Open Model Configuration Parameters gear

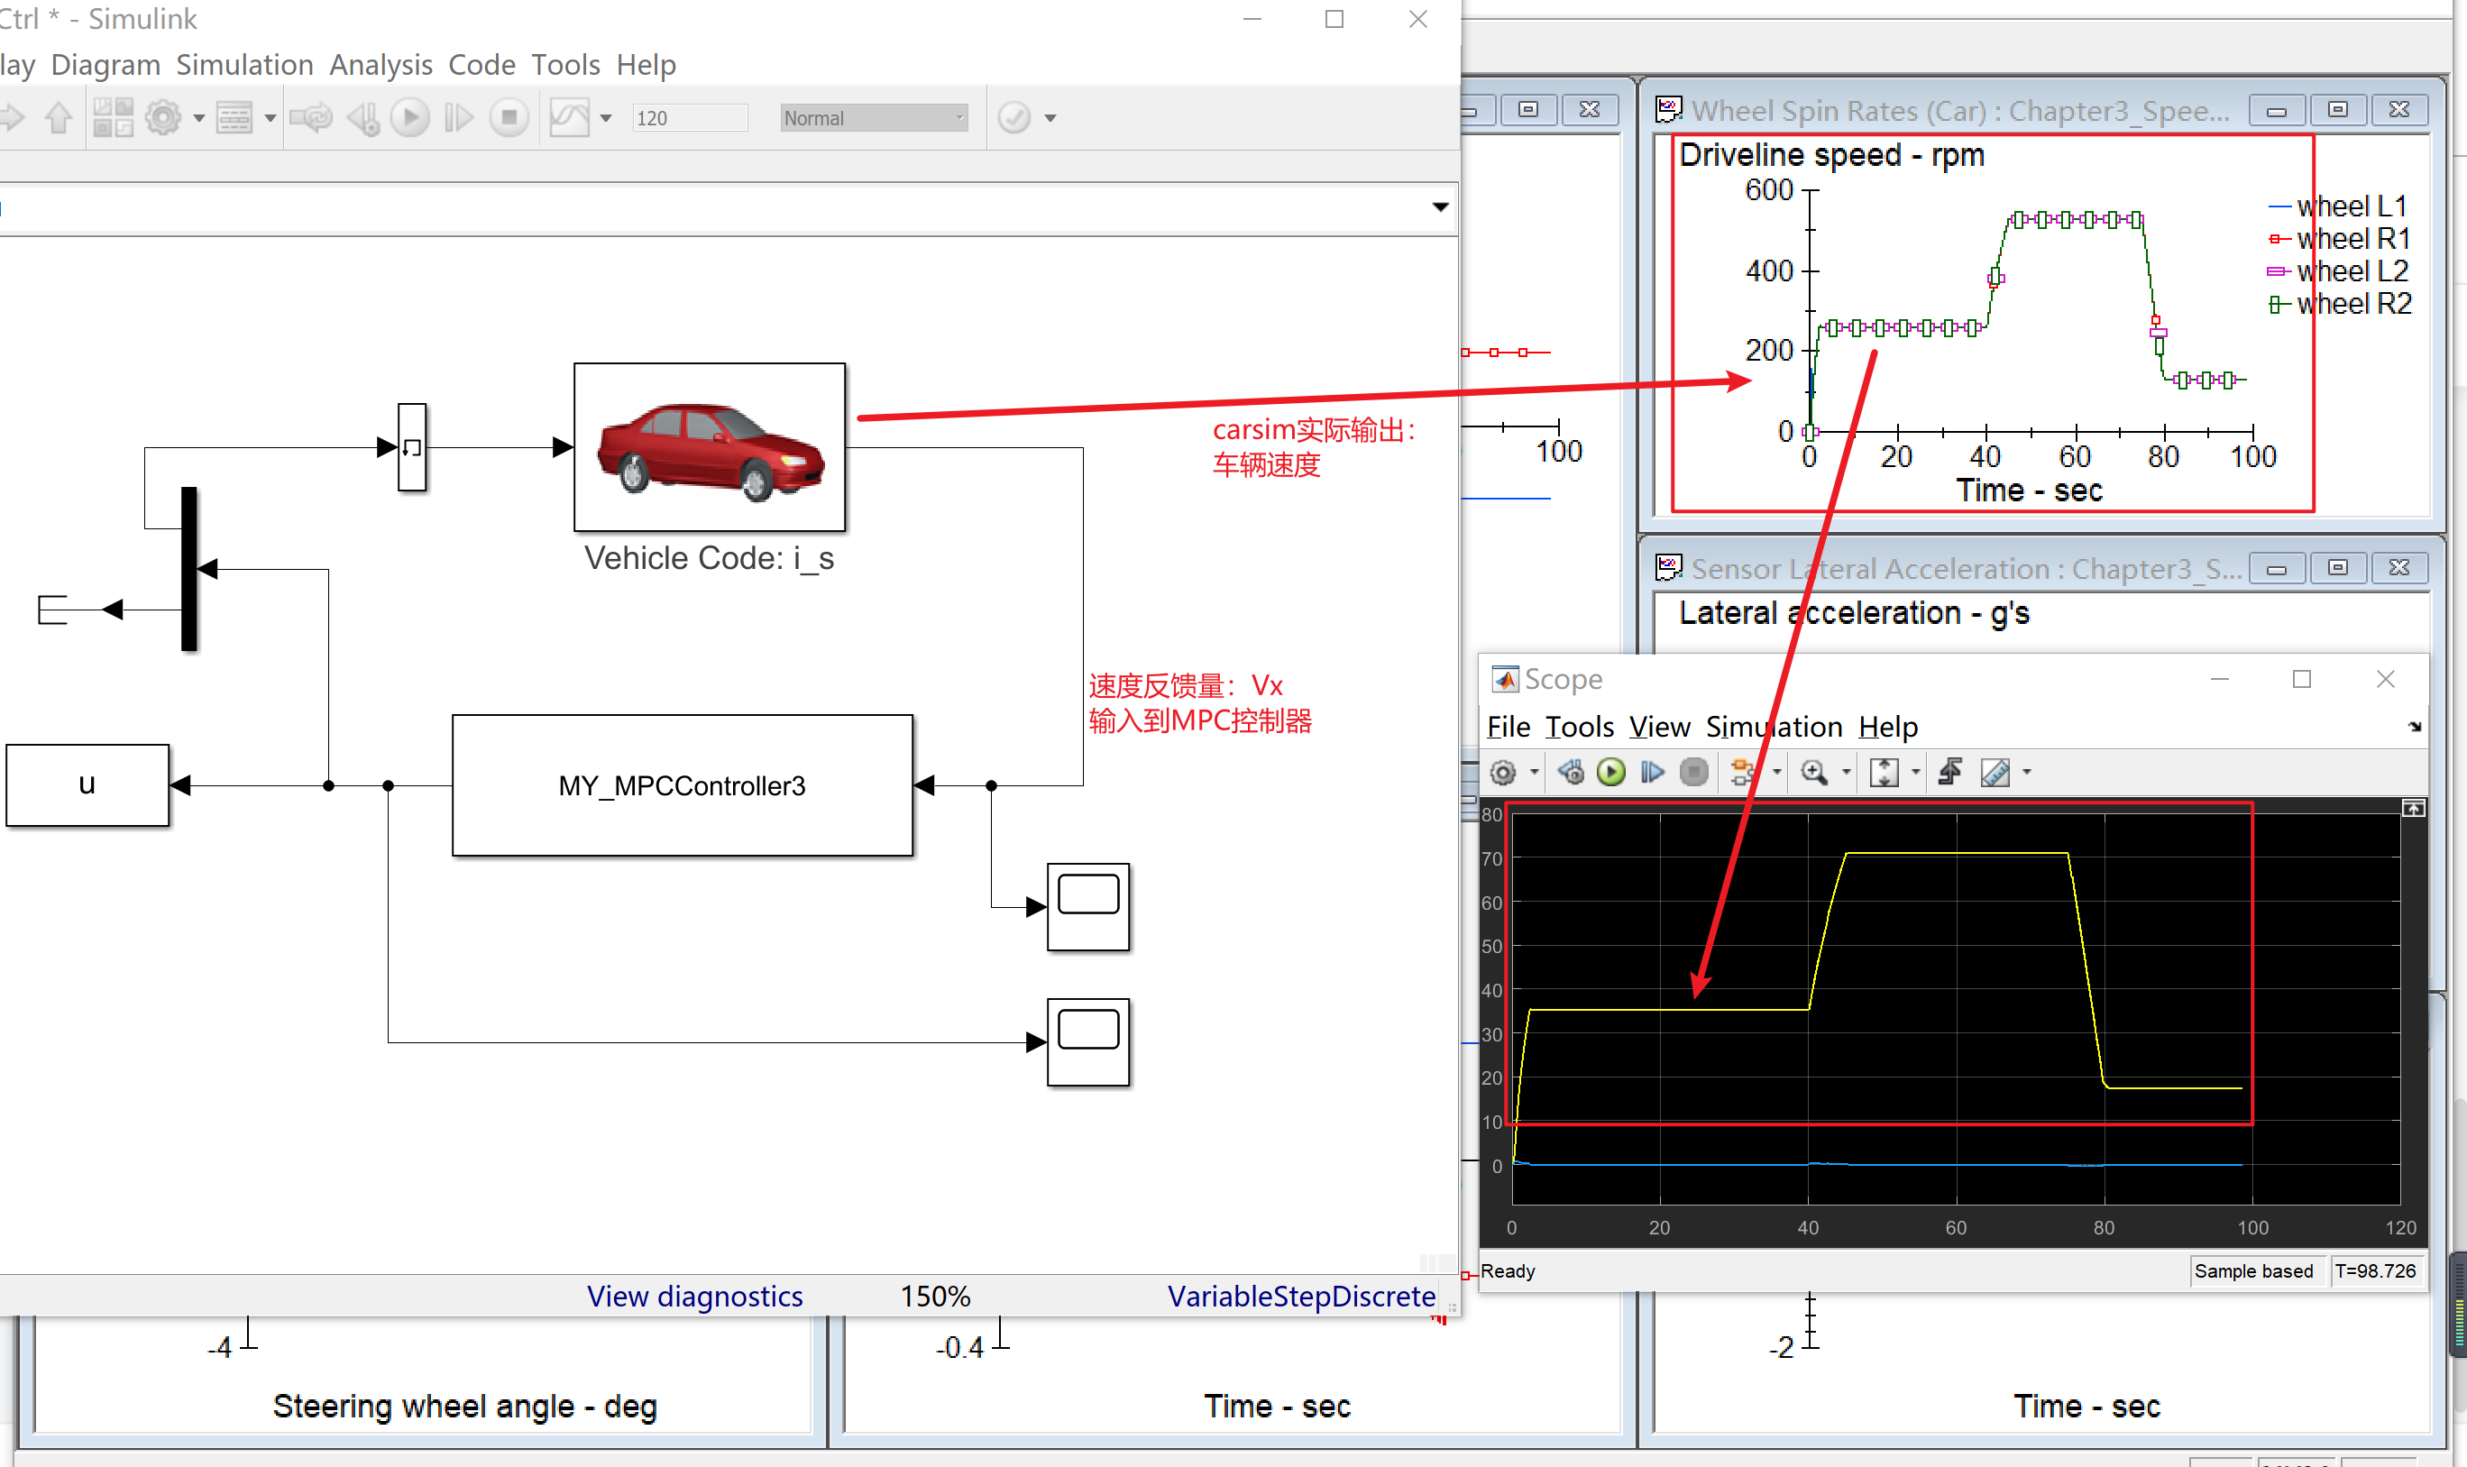(163, 117)
